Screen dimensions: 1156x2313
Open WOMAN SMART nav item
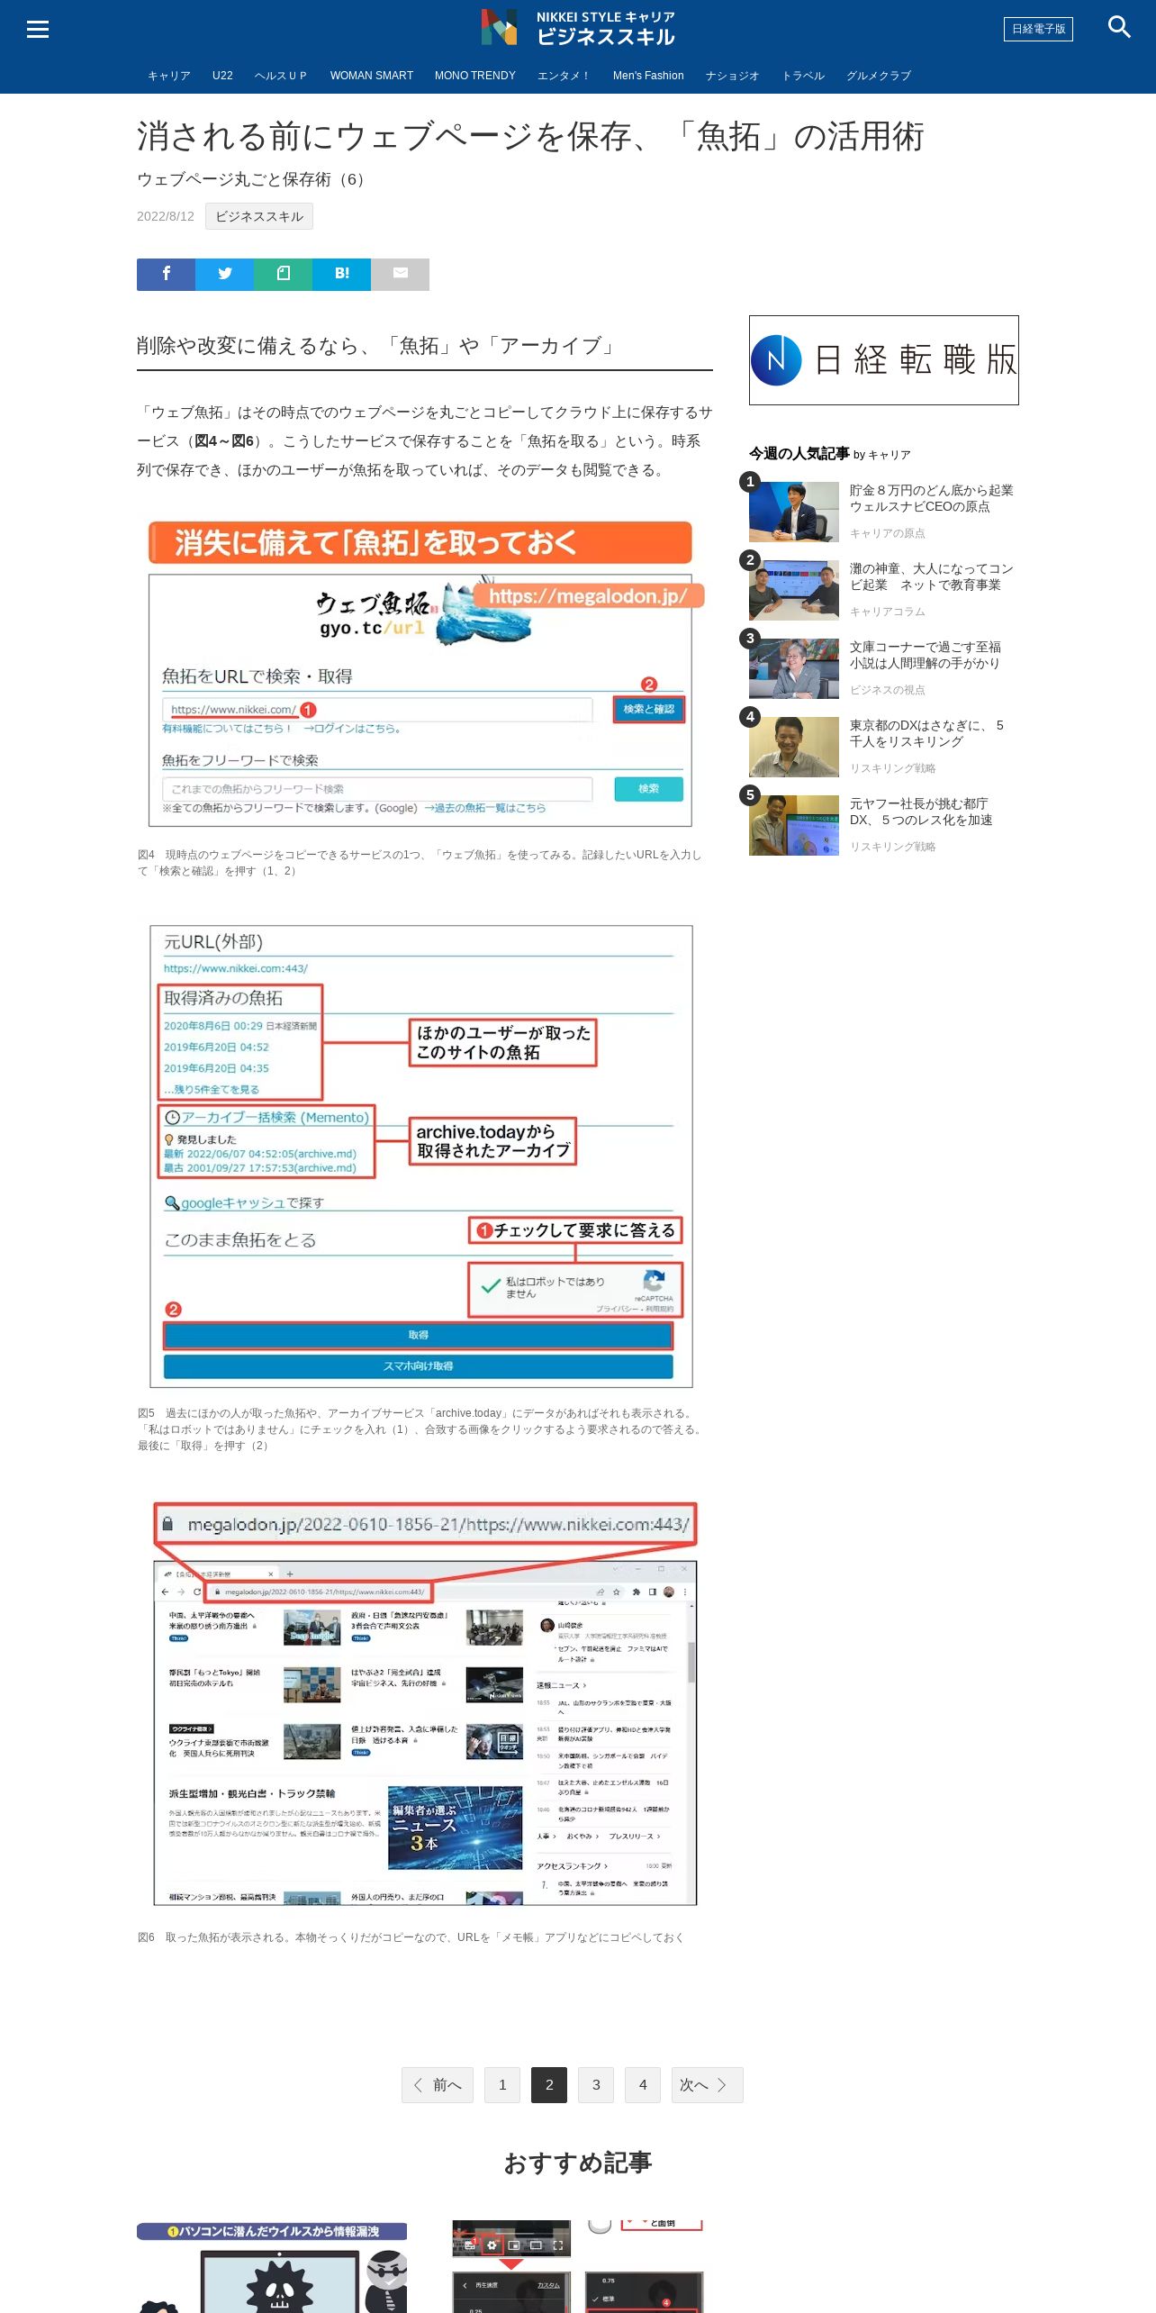coord(372,76)
